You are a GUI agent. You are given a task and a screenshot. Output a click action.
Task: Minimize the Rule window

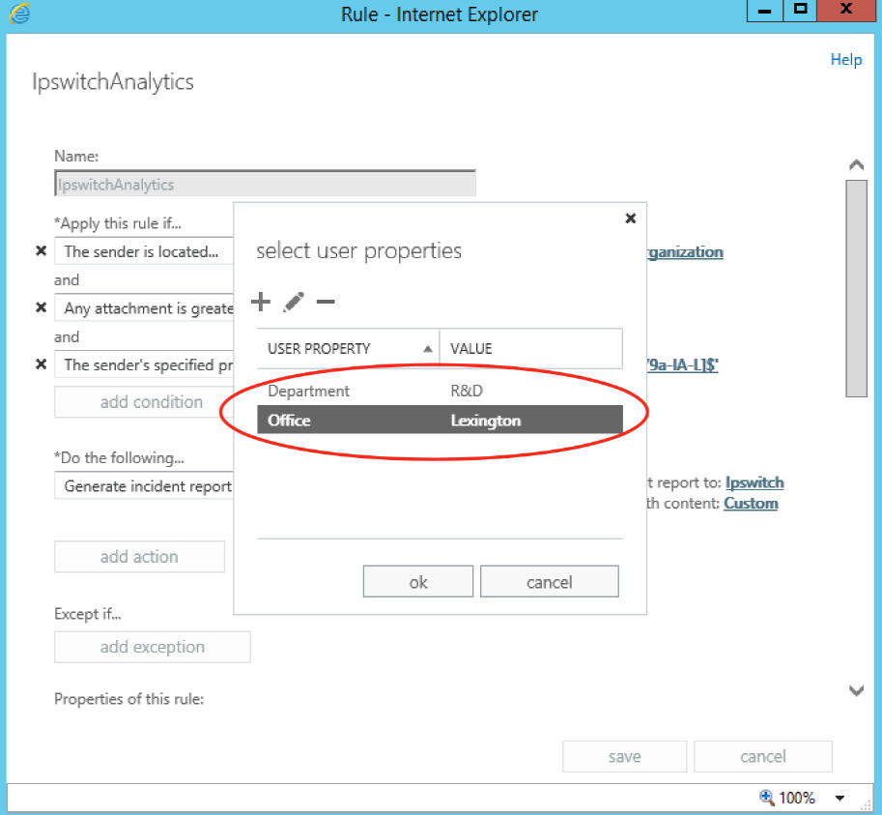pyautogui.click(x=764, y=10)
